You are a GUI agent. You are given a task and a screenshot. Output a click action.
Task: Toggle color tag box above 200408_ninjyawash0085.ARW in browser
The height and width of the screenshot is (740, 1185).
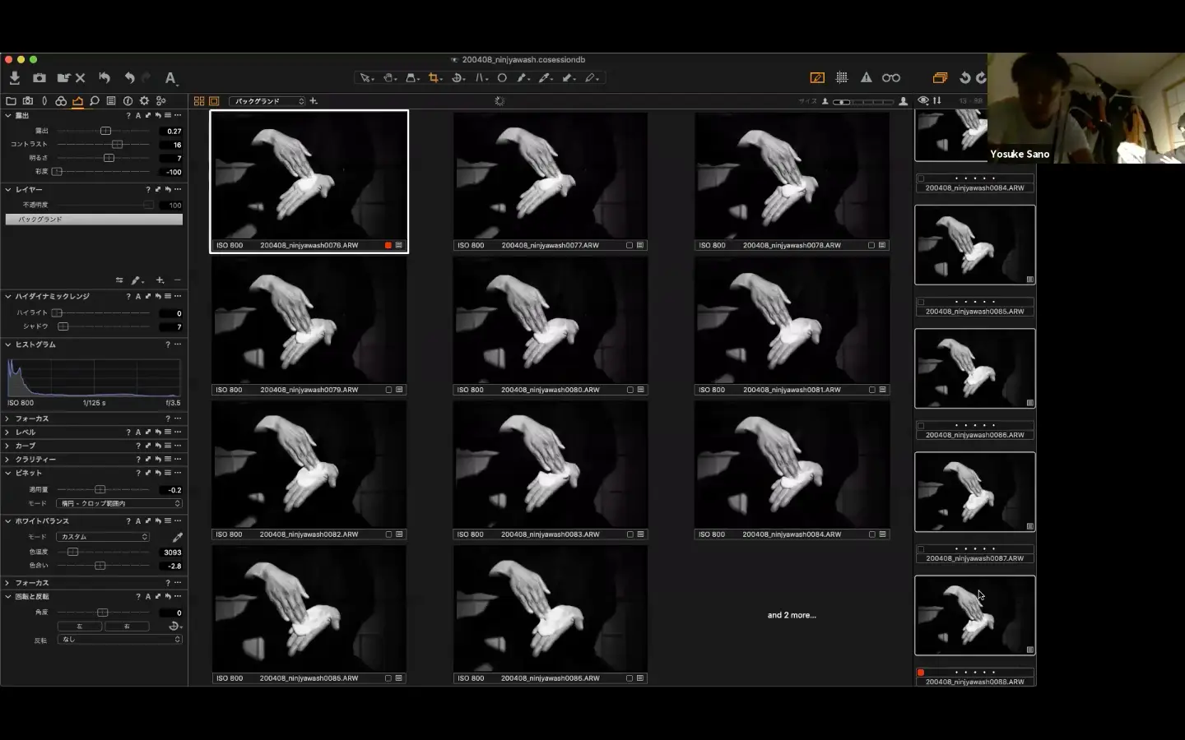tap(921, 302)
